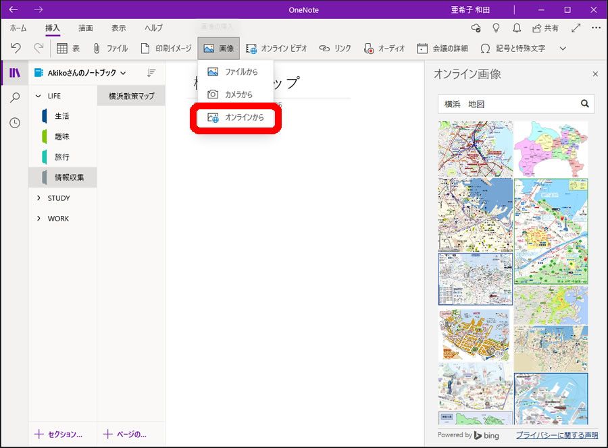
Task: Collapse the LIFE section group
Action: click(39, 96)
